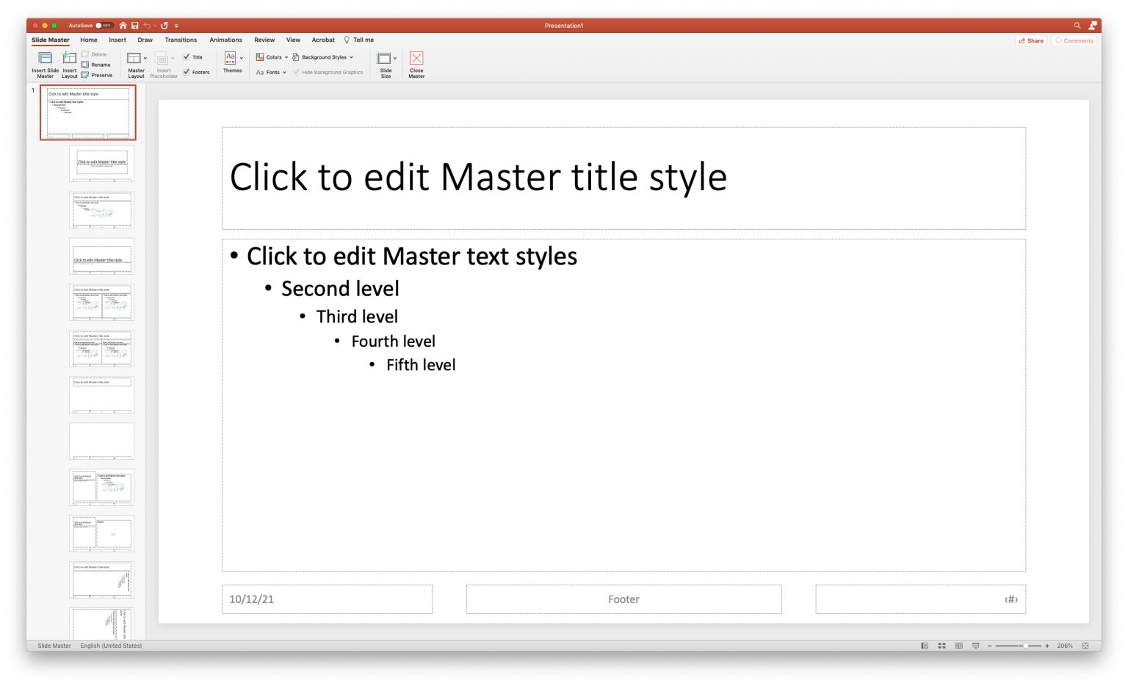Image resolution: width=1128 pixels, height=686 pixels.
Task: Select the blank layout thumbnail
Action: pos(102,441)
